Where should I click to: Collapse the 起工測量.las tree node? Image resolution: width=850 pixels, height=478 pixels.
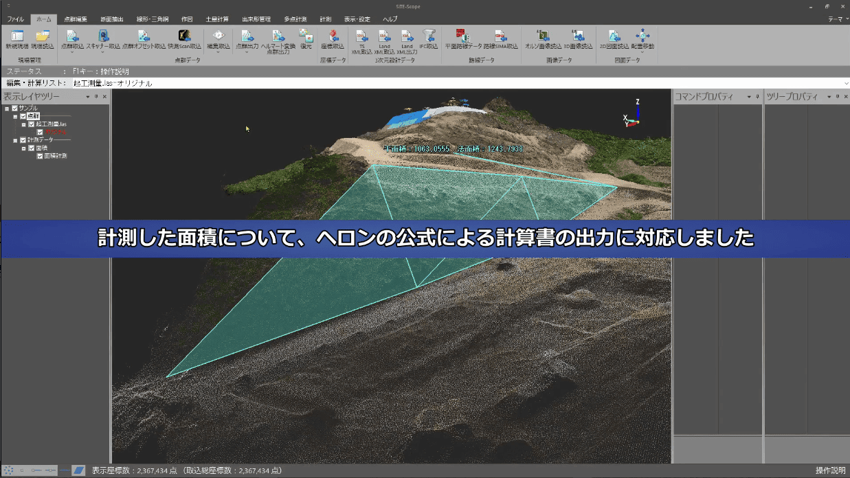pos(23,124)
